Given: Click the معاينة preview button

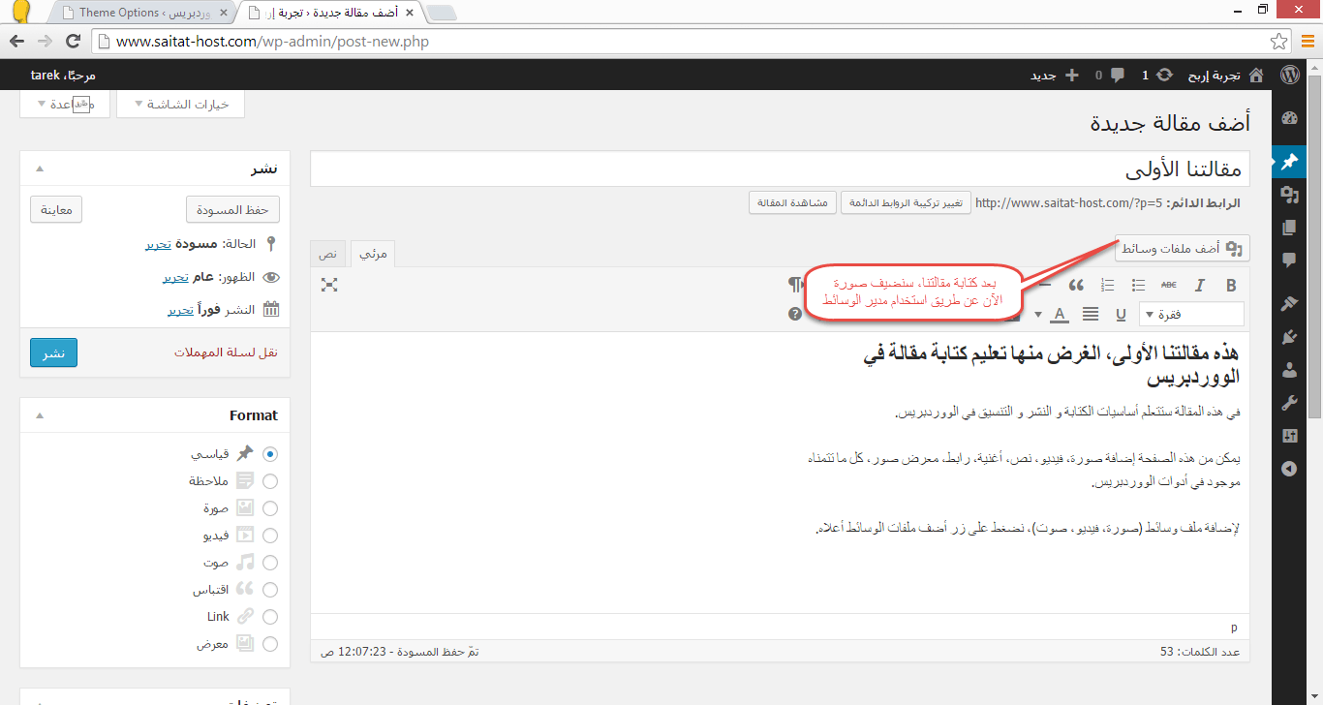Looking at the screenshot, I should (x=56, y=209).
